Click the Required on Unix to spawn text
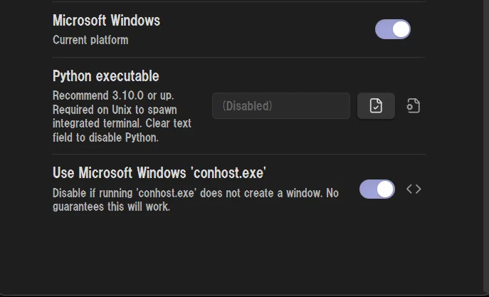Image resolution: width=489 pixels, height=297 pixels. (x=115, y=110)
